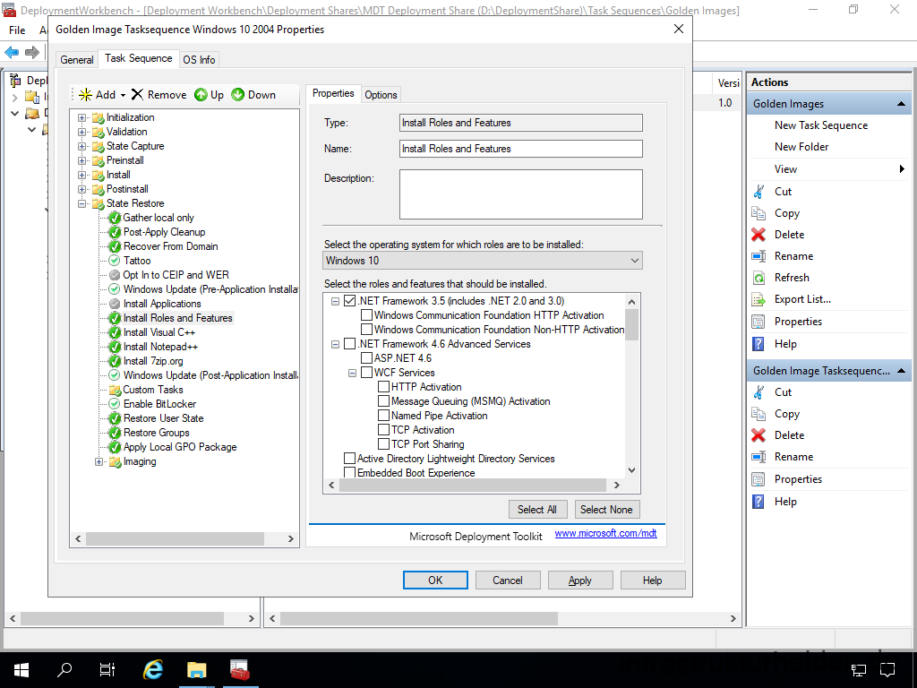Open Internet Explorer from the taskbar
This screenshot has width=917, height=688.
152,670
